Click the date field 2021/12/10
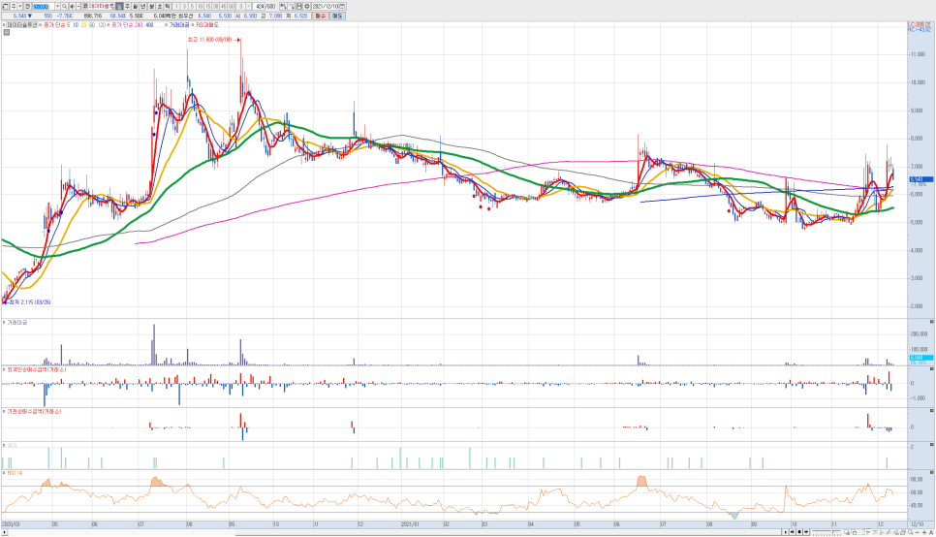 click(325, 6)
